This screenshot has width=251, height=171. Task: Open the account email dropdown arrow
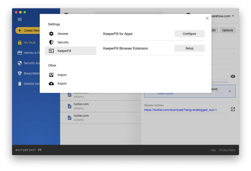coord(233,16)
